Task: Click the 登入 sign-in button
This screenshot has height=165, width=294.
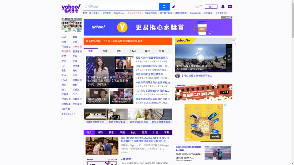Action: click(211, 7)
